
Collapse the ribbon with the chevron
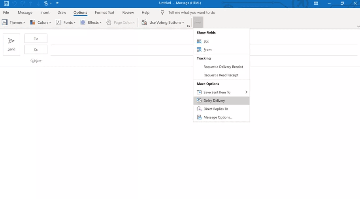(x=358, y=26)
